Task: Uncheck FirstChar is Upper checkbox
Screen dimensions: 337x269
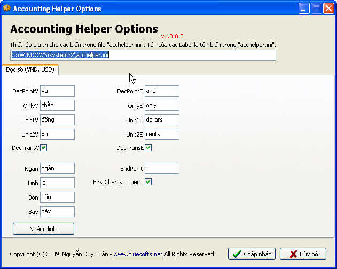Action: click(x=148, y=182)
